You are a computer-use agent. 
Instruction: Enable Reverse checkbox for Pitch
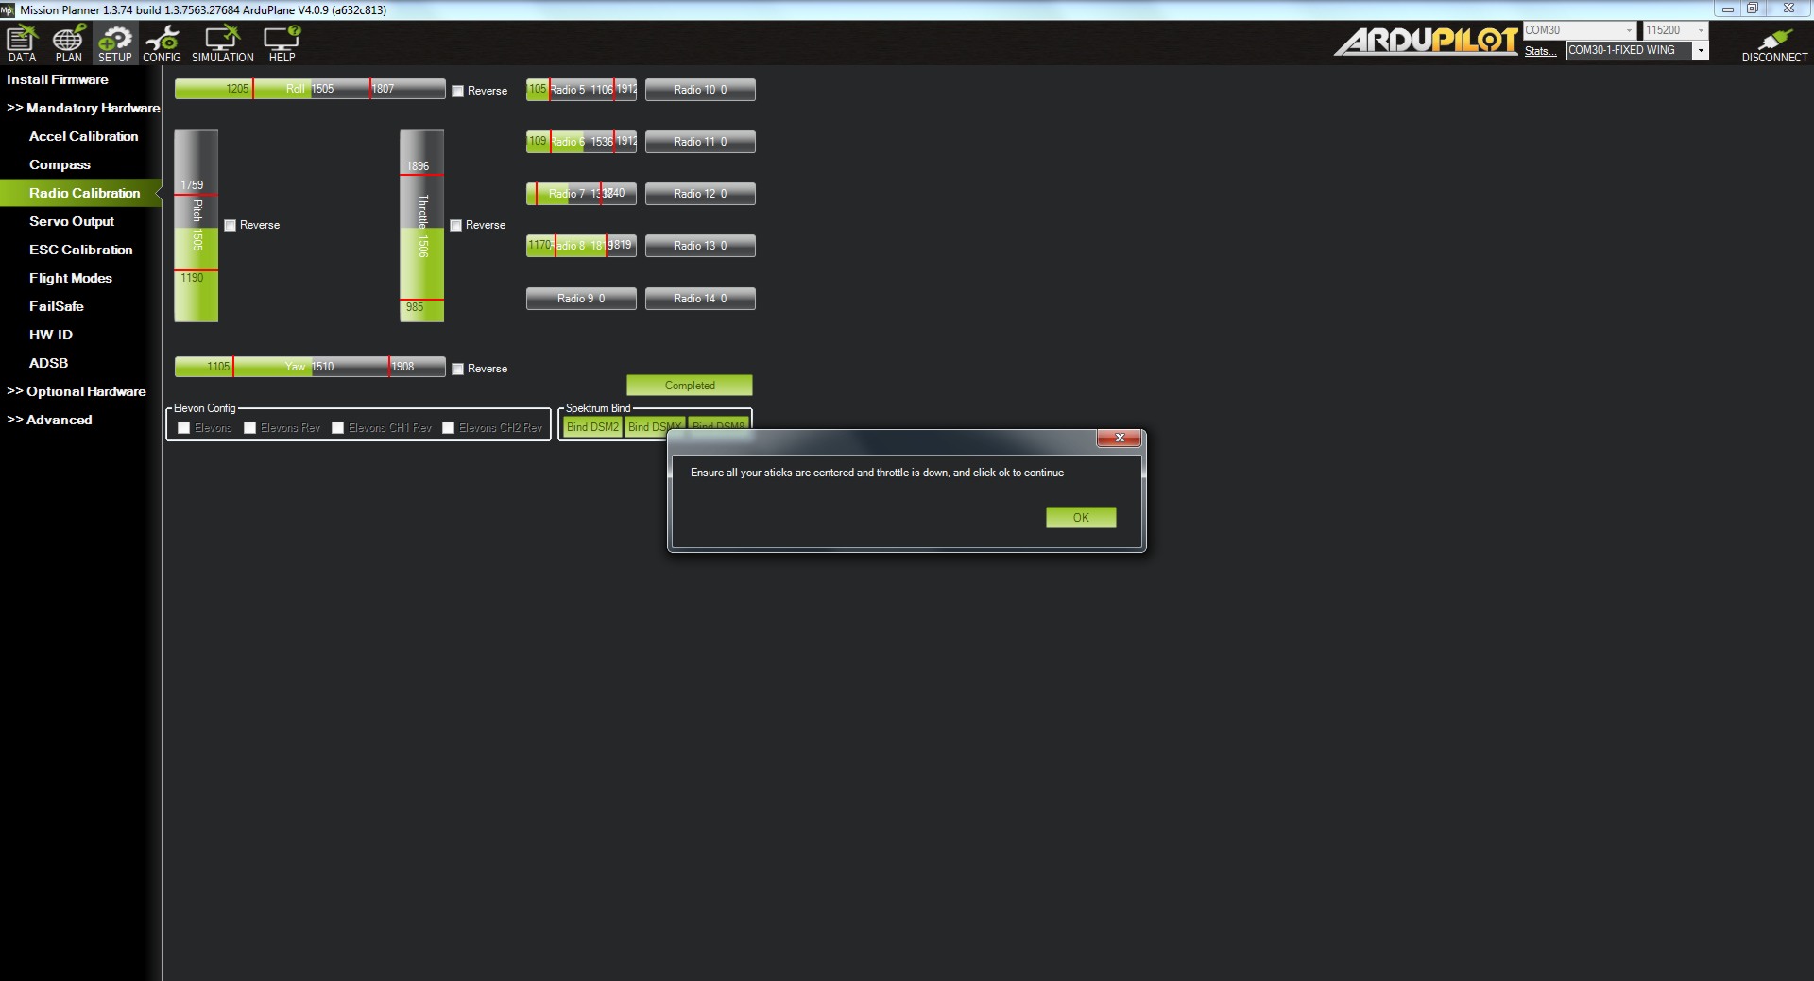[x=231, y=226]
